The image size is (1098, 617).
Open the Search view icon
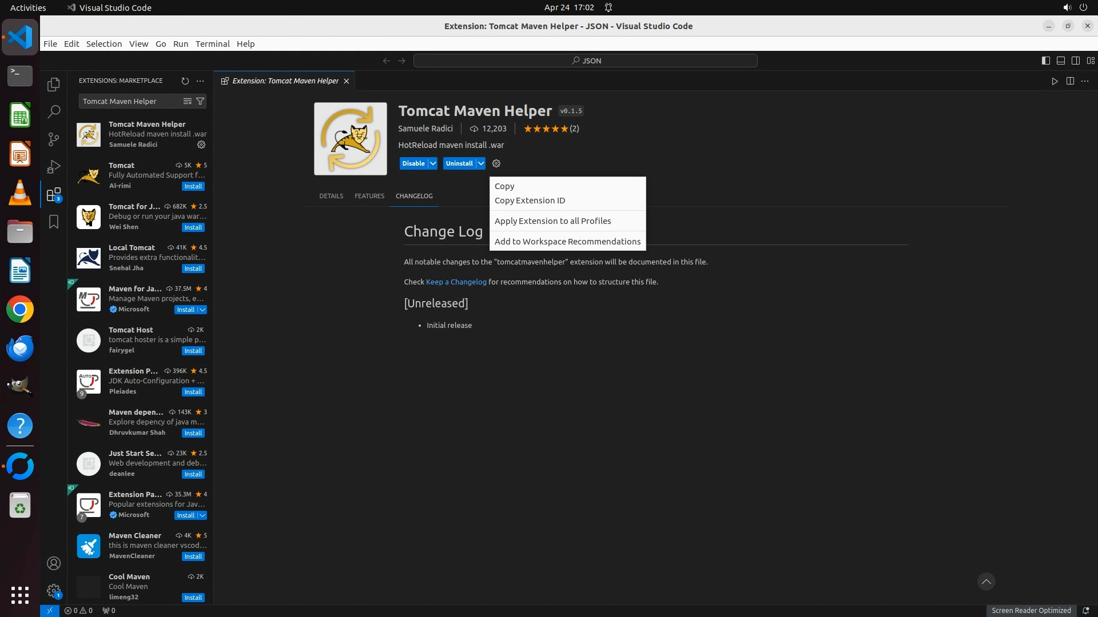[54, 111]
